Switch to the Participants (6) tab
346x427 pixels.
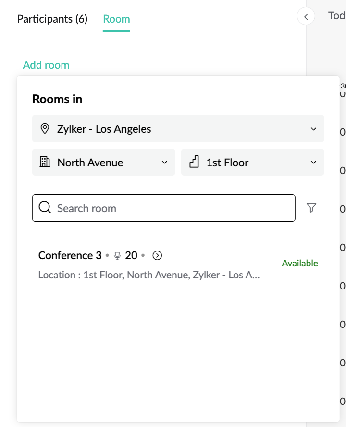coord(52,19)
